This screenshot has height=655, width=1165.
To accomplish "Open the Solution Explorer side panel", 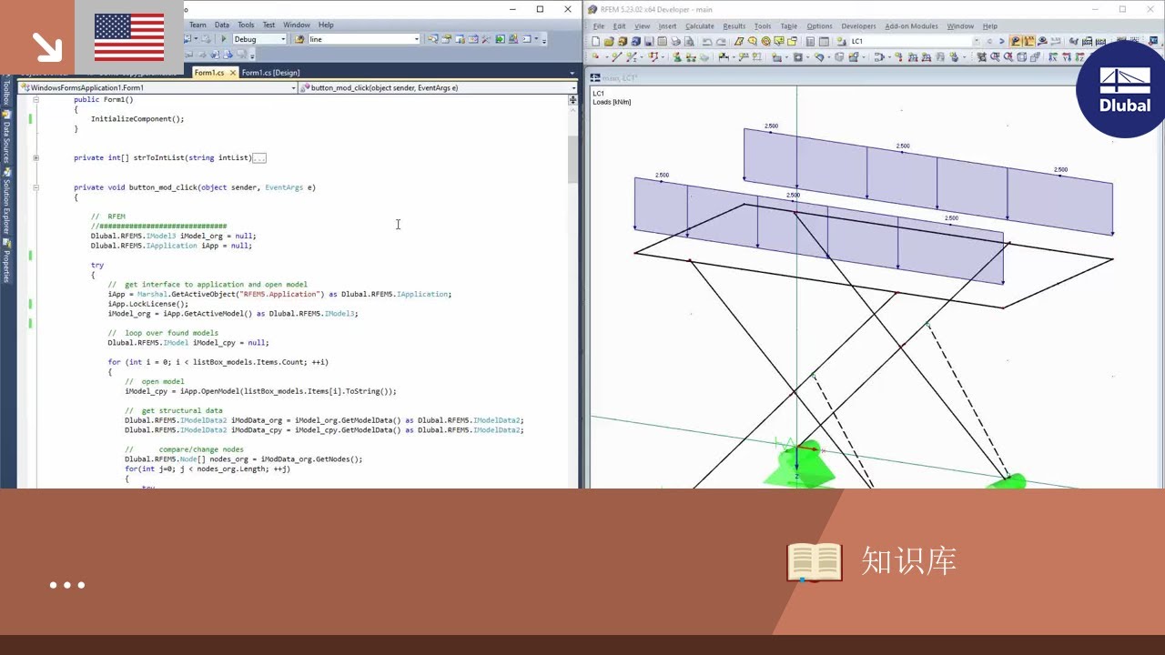I will 5,201.
